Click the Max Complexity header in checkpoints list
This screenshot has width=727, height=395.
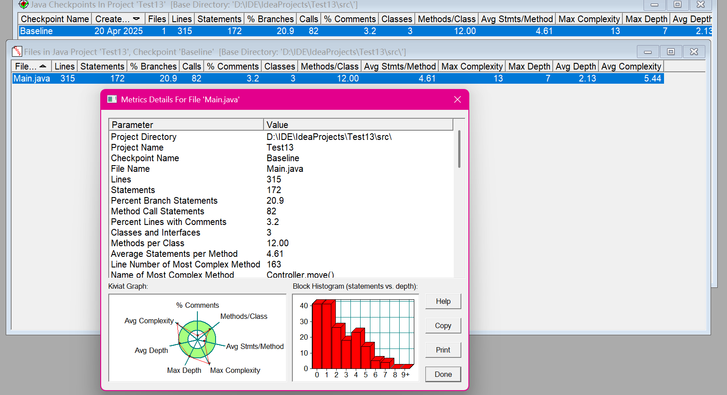pyautogui.click(x=589, y=19)
